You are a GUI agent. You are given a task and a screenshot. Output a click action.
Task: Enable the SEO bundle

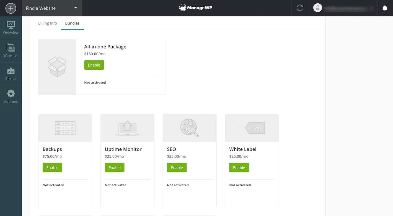(177, 167)
